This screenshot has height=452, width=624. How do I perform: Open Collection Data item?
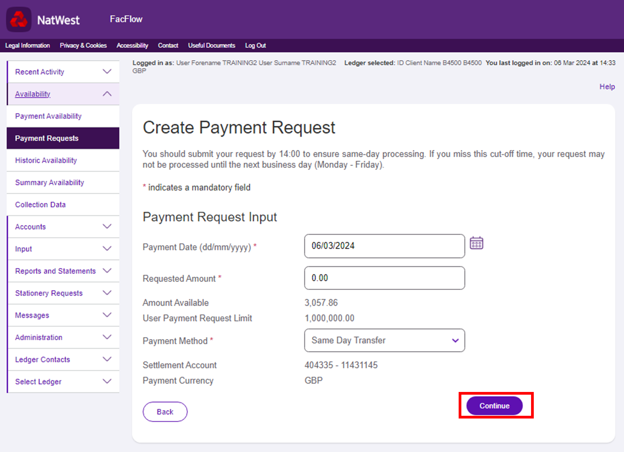point(40,205)
